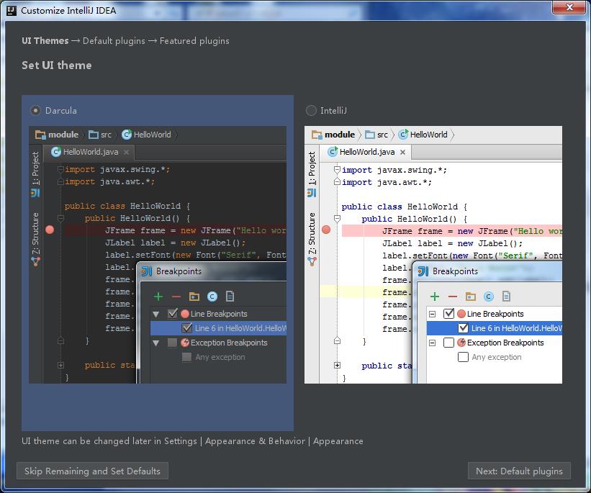Click group-by-class icon in IntelliJ Breakpoints toolbar
Image resolution: width=591 pixels, height=493 pixels.
(489, 297)
